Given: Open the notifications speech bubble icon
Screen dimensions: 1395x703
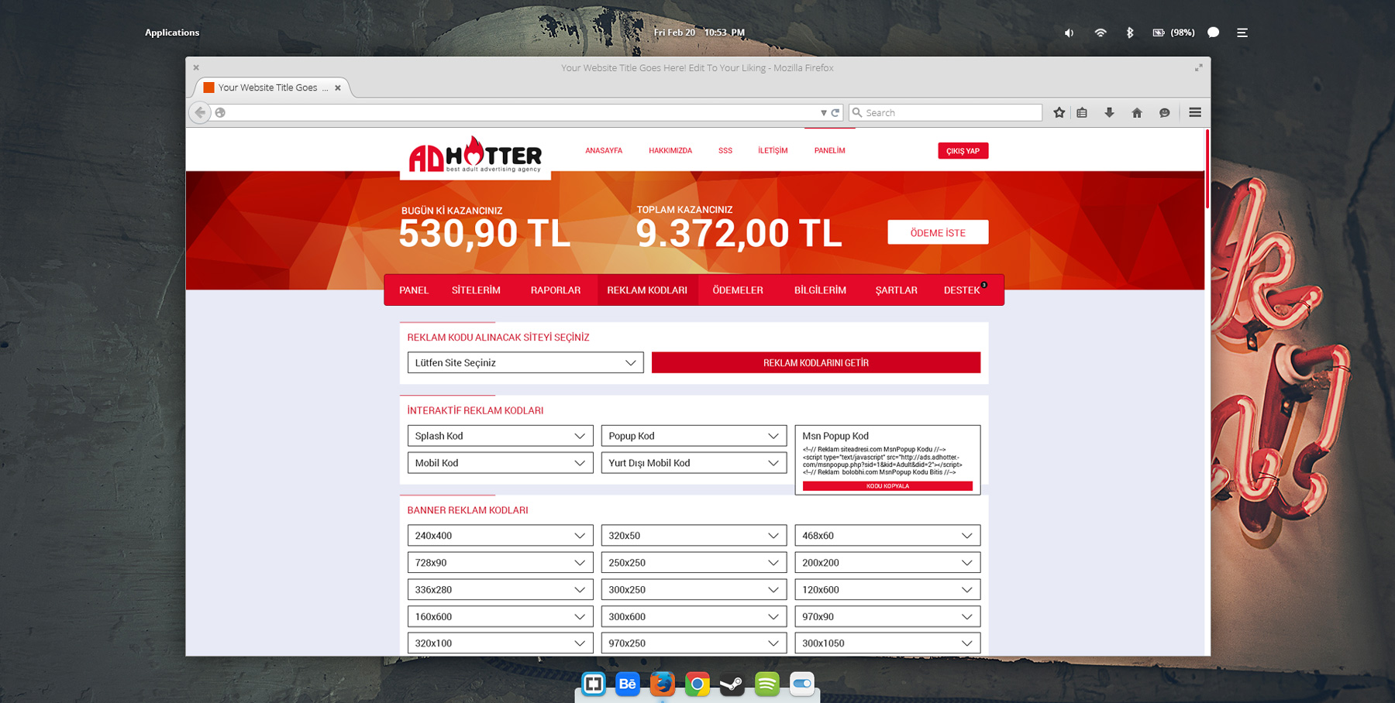Looking at the screenshot, I should (1214, 33).
